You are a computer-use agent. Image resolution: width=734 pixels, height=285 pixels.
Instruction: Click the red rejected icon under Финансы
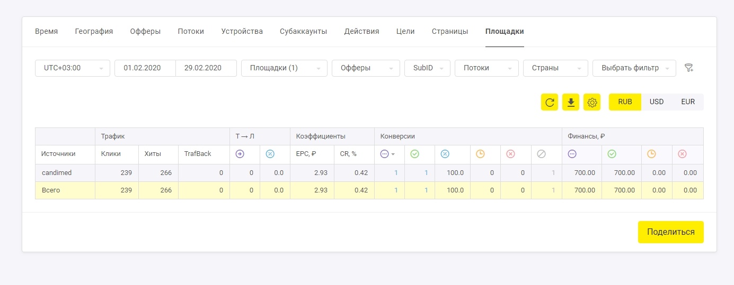682,154
